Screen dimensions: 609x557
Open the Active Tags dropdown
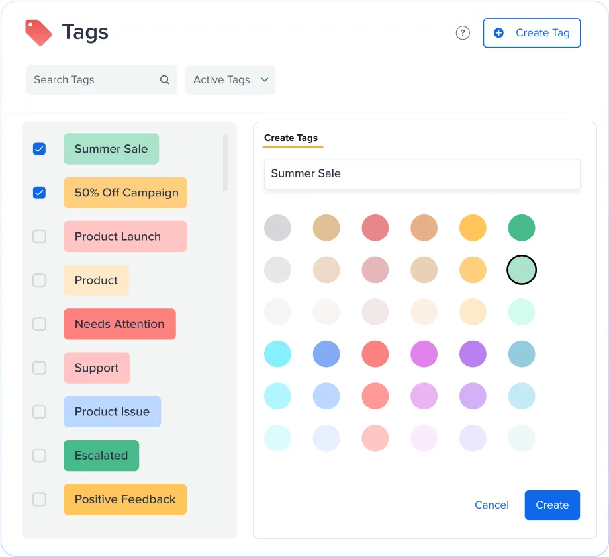[230, 79]
